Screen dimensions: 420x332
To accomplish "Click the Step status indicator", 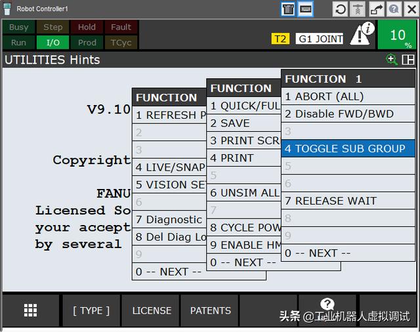I will click(52, 27).
